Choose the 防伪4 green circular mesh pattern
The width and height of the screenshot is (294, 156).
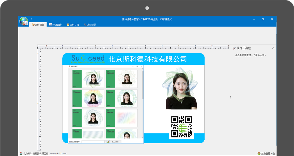[122, 98]
